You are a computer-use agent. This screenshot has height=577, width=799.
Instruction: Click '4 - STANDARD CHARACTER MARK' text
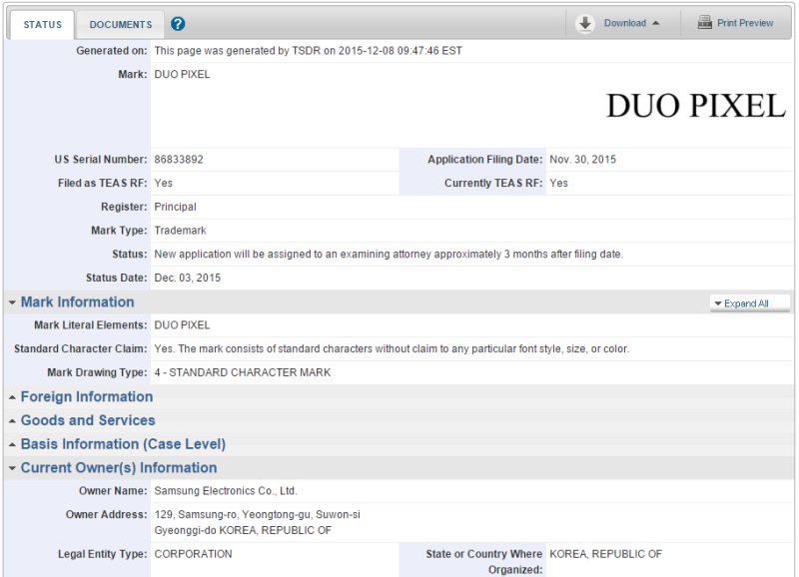[x=242, y=372]
